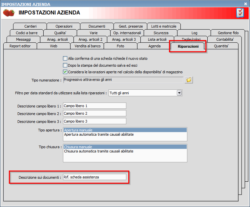Select the Gest. presenze tab
This screenshot has width=250, height=207.
click(x=131, y=26)
